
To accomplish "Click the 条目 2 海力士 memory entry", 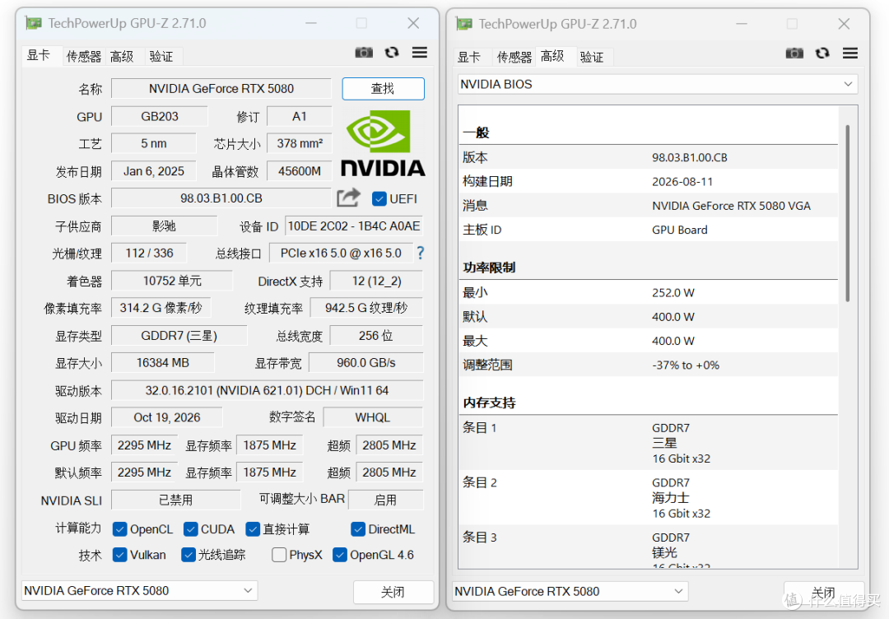I will pos(648,498).
